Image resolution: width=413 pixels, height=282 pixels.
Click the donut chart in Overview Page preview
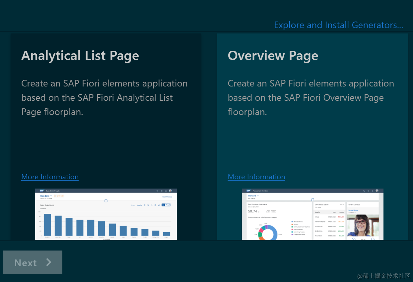click(x=267, y=233)
